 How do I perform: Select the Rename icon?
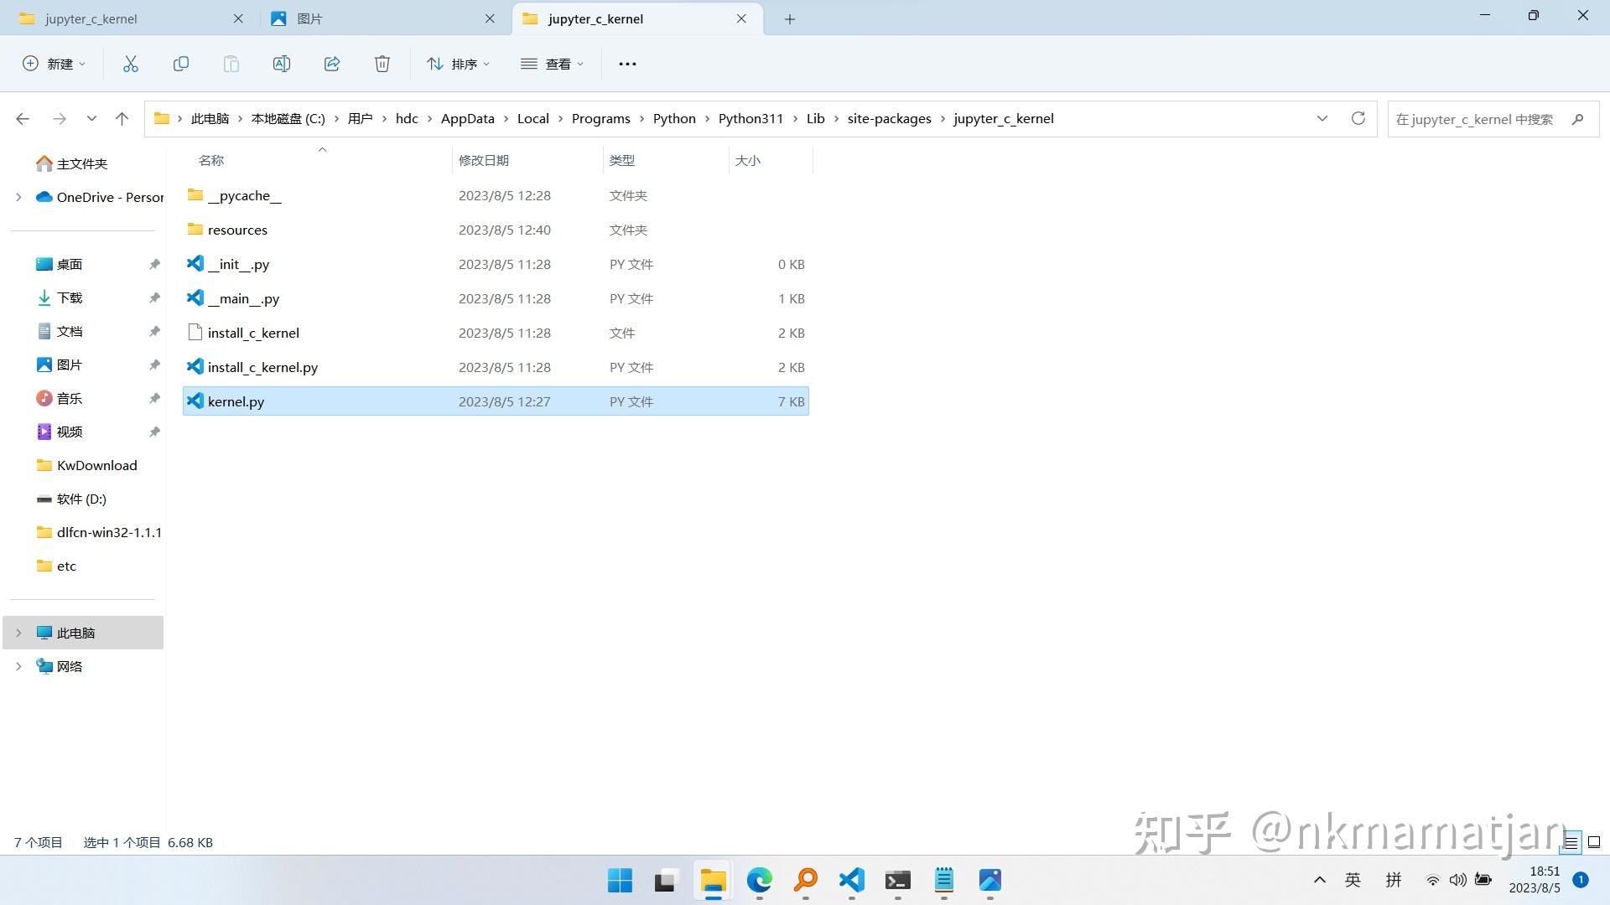click(x=282, y=63)
